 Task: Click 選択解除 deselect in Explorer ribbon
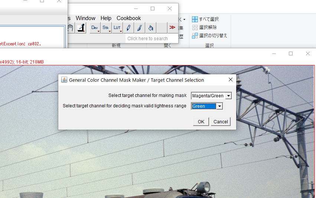click(x=204, y=27)
